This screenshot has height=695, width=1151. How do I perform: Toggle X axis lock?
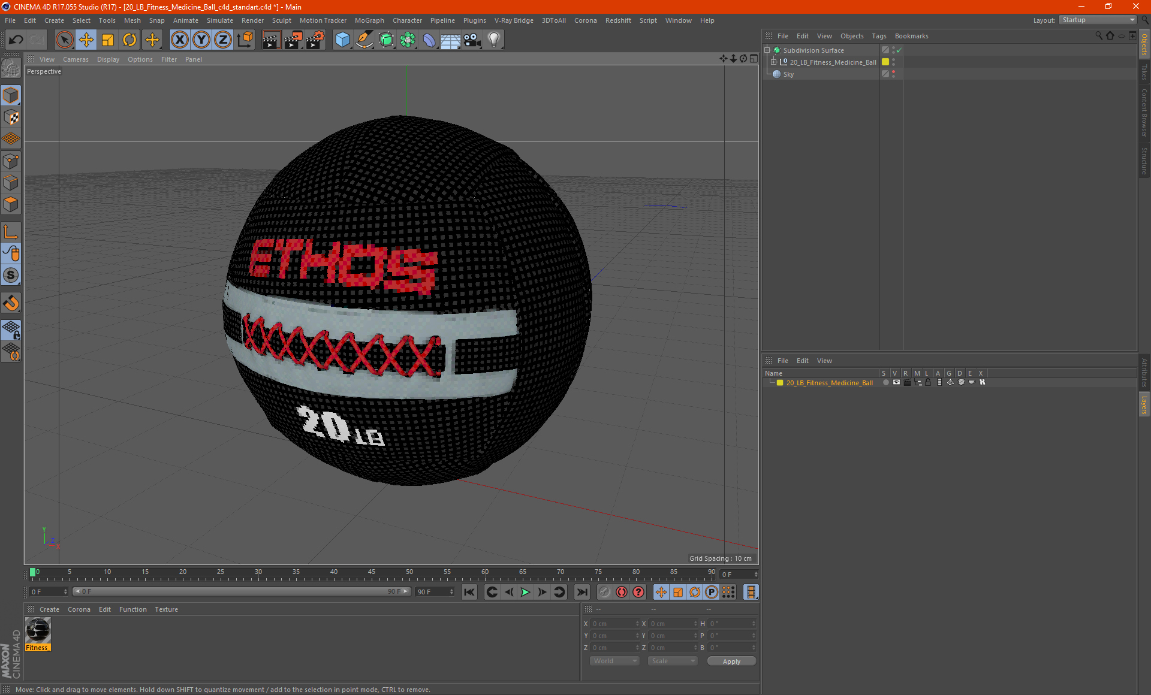point(179,40)
